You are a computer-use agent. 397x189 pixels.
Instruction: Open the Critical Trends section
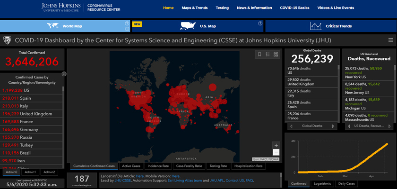pyautogui.click(x=331, y=26)
